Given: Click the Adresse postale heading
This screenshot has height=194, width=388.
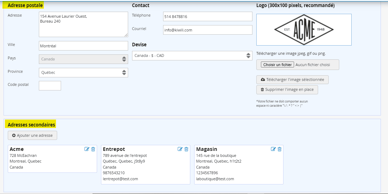Looking at the screenshot, I should pos(25,5).
